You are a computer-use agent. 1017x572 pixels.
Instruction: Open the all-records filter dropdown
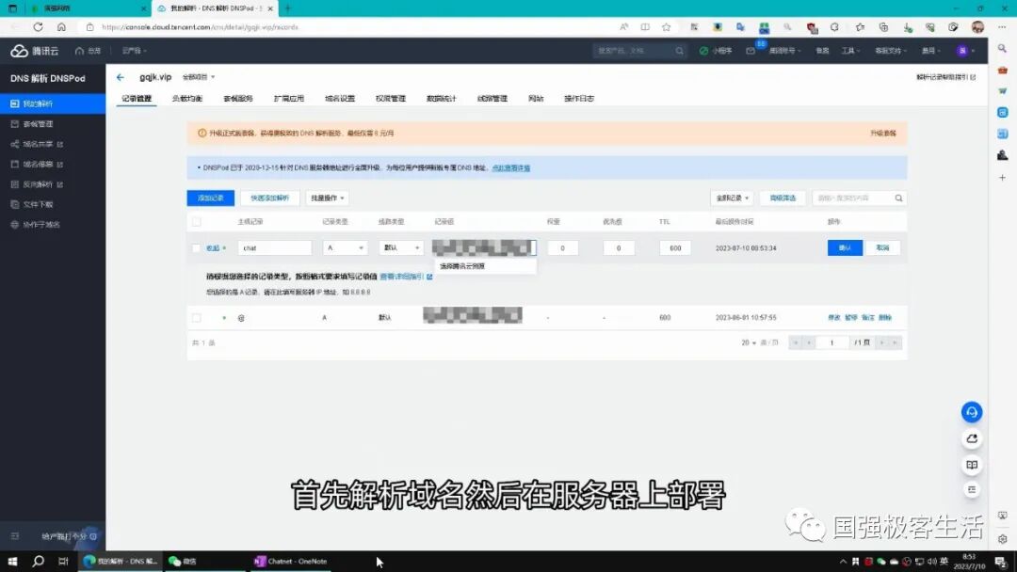[733, 199]
